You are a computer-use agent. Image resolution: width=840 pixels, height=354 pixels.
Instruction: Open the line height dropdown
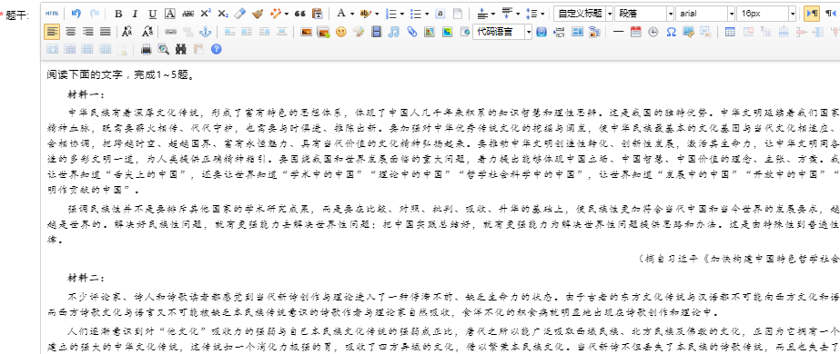click(542, 14)
